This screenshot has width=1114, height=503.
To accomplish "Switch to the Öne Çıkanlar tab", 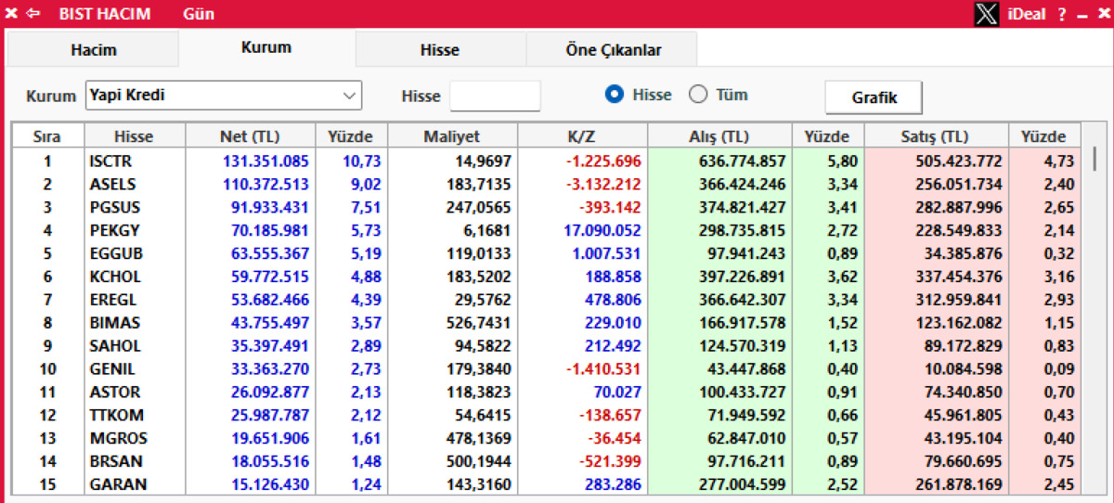I will [613, 50].
